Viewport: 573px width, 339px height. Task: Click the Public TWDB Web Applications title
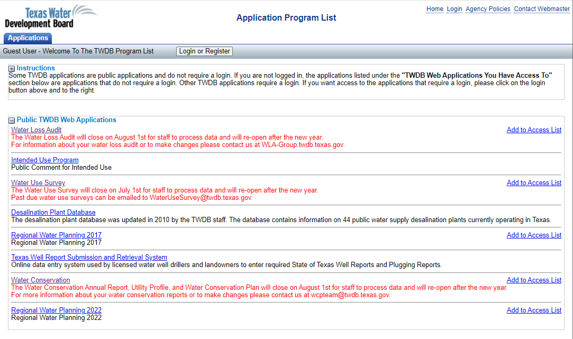pos(67,120)
